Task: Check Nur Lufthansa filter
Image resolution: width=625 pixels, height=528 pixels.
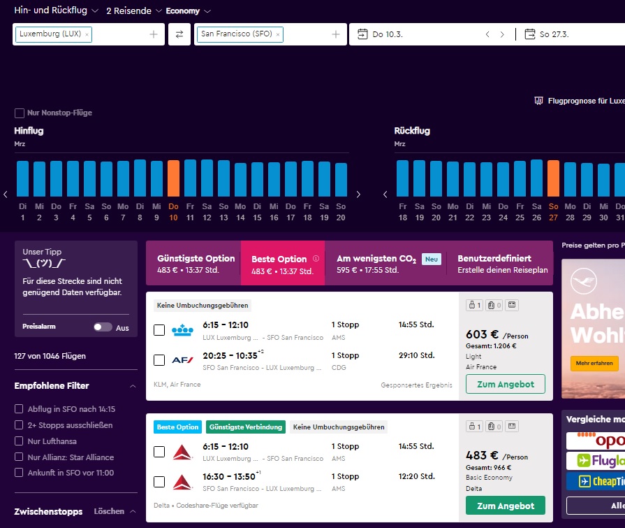Action: point(20,441)
